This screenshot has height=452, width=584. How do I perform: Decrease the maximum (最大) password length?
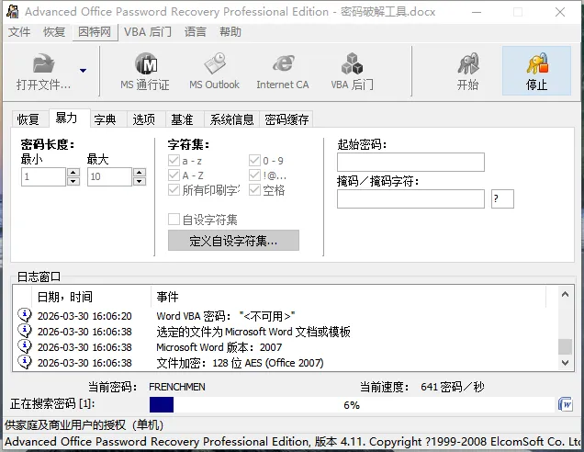(140, 182)
